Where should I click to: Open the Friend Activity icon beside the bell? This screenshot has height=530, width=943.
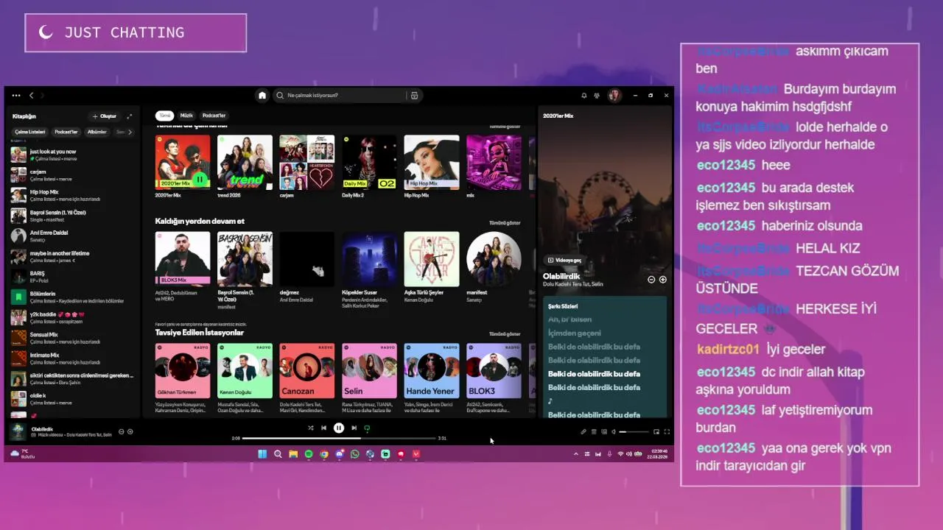[597, 96]
